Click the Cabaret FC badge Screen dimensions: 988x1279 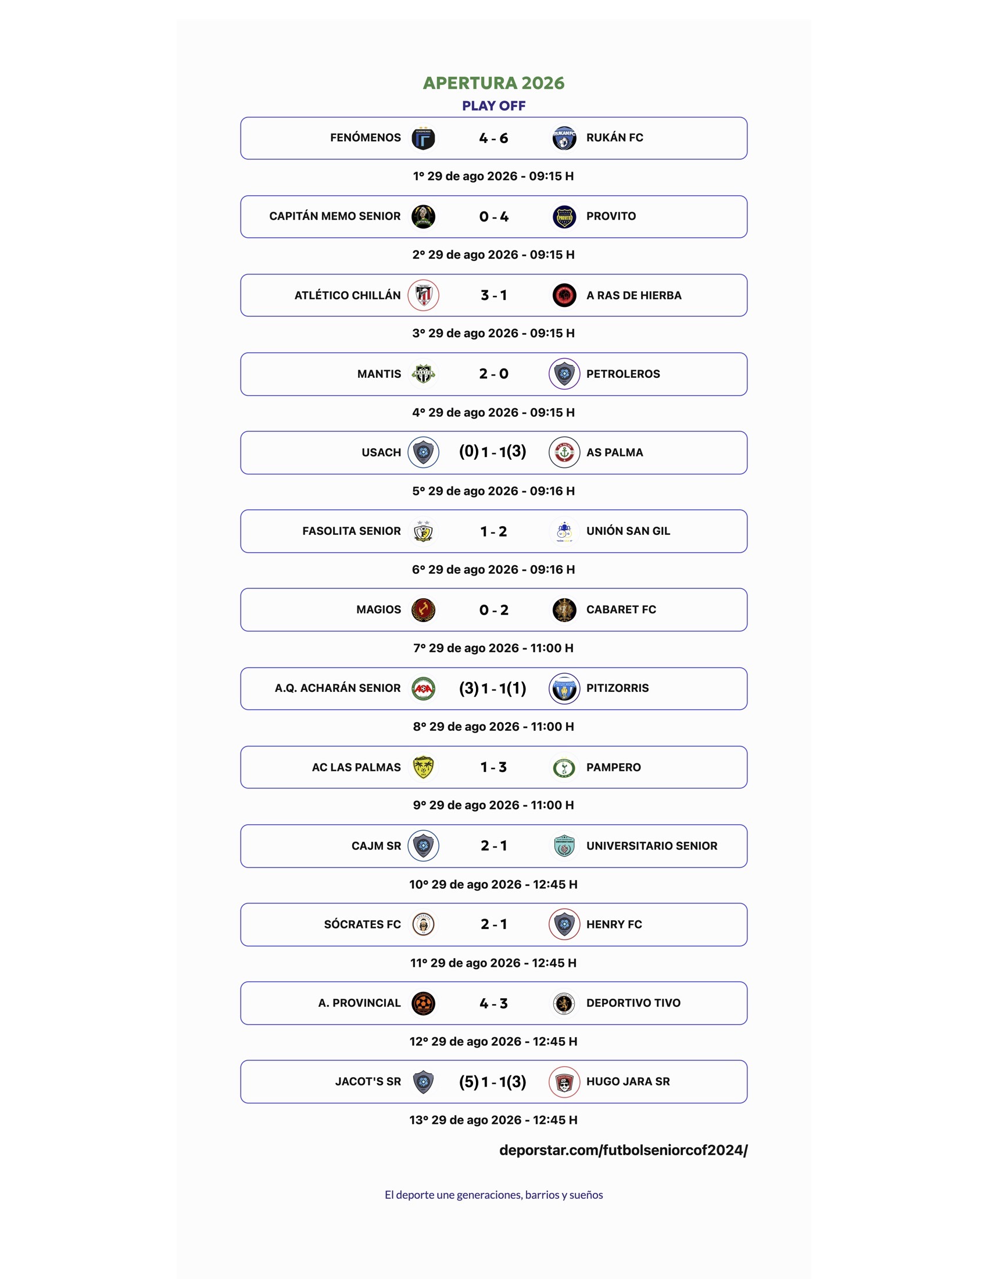coord(564,610)
